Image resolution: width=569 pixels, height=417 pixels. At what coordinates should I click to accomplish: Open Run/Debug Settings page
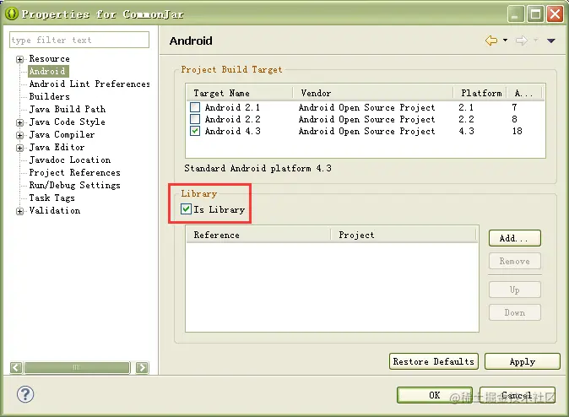[x=74, y=186]
